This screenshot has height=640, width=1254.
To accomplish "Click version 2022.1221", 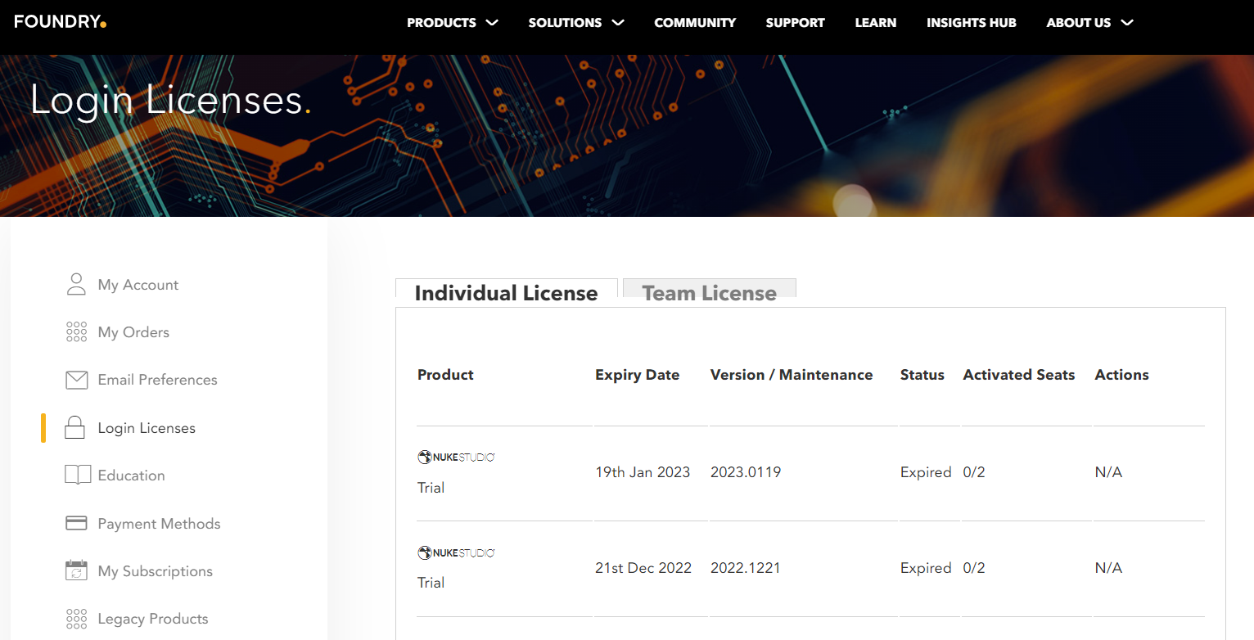I will [x=745, y=568].
